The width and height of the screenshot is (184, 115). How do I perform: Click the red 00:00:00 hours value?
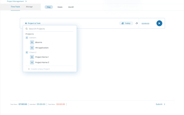click(x=60, y=104)
